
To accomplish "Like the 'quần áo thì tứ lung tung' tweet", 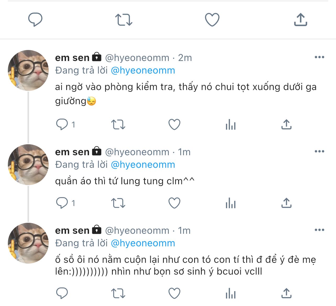I will point(174,203).
